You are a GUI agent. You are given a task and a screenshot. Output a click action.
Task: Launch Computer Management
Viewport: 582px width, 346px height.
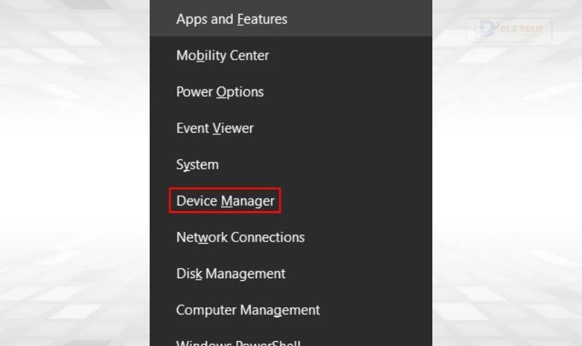(x=248, y=310)
